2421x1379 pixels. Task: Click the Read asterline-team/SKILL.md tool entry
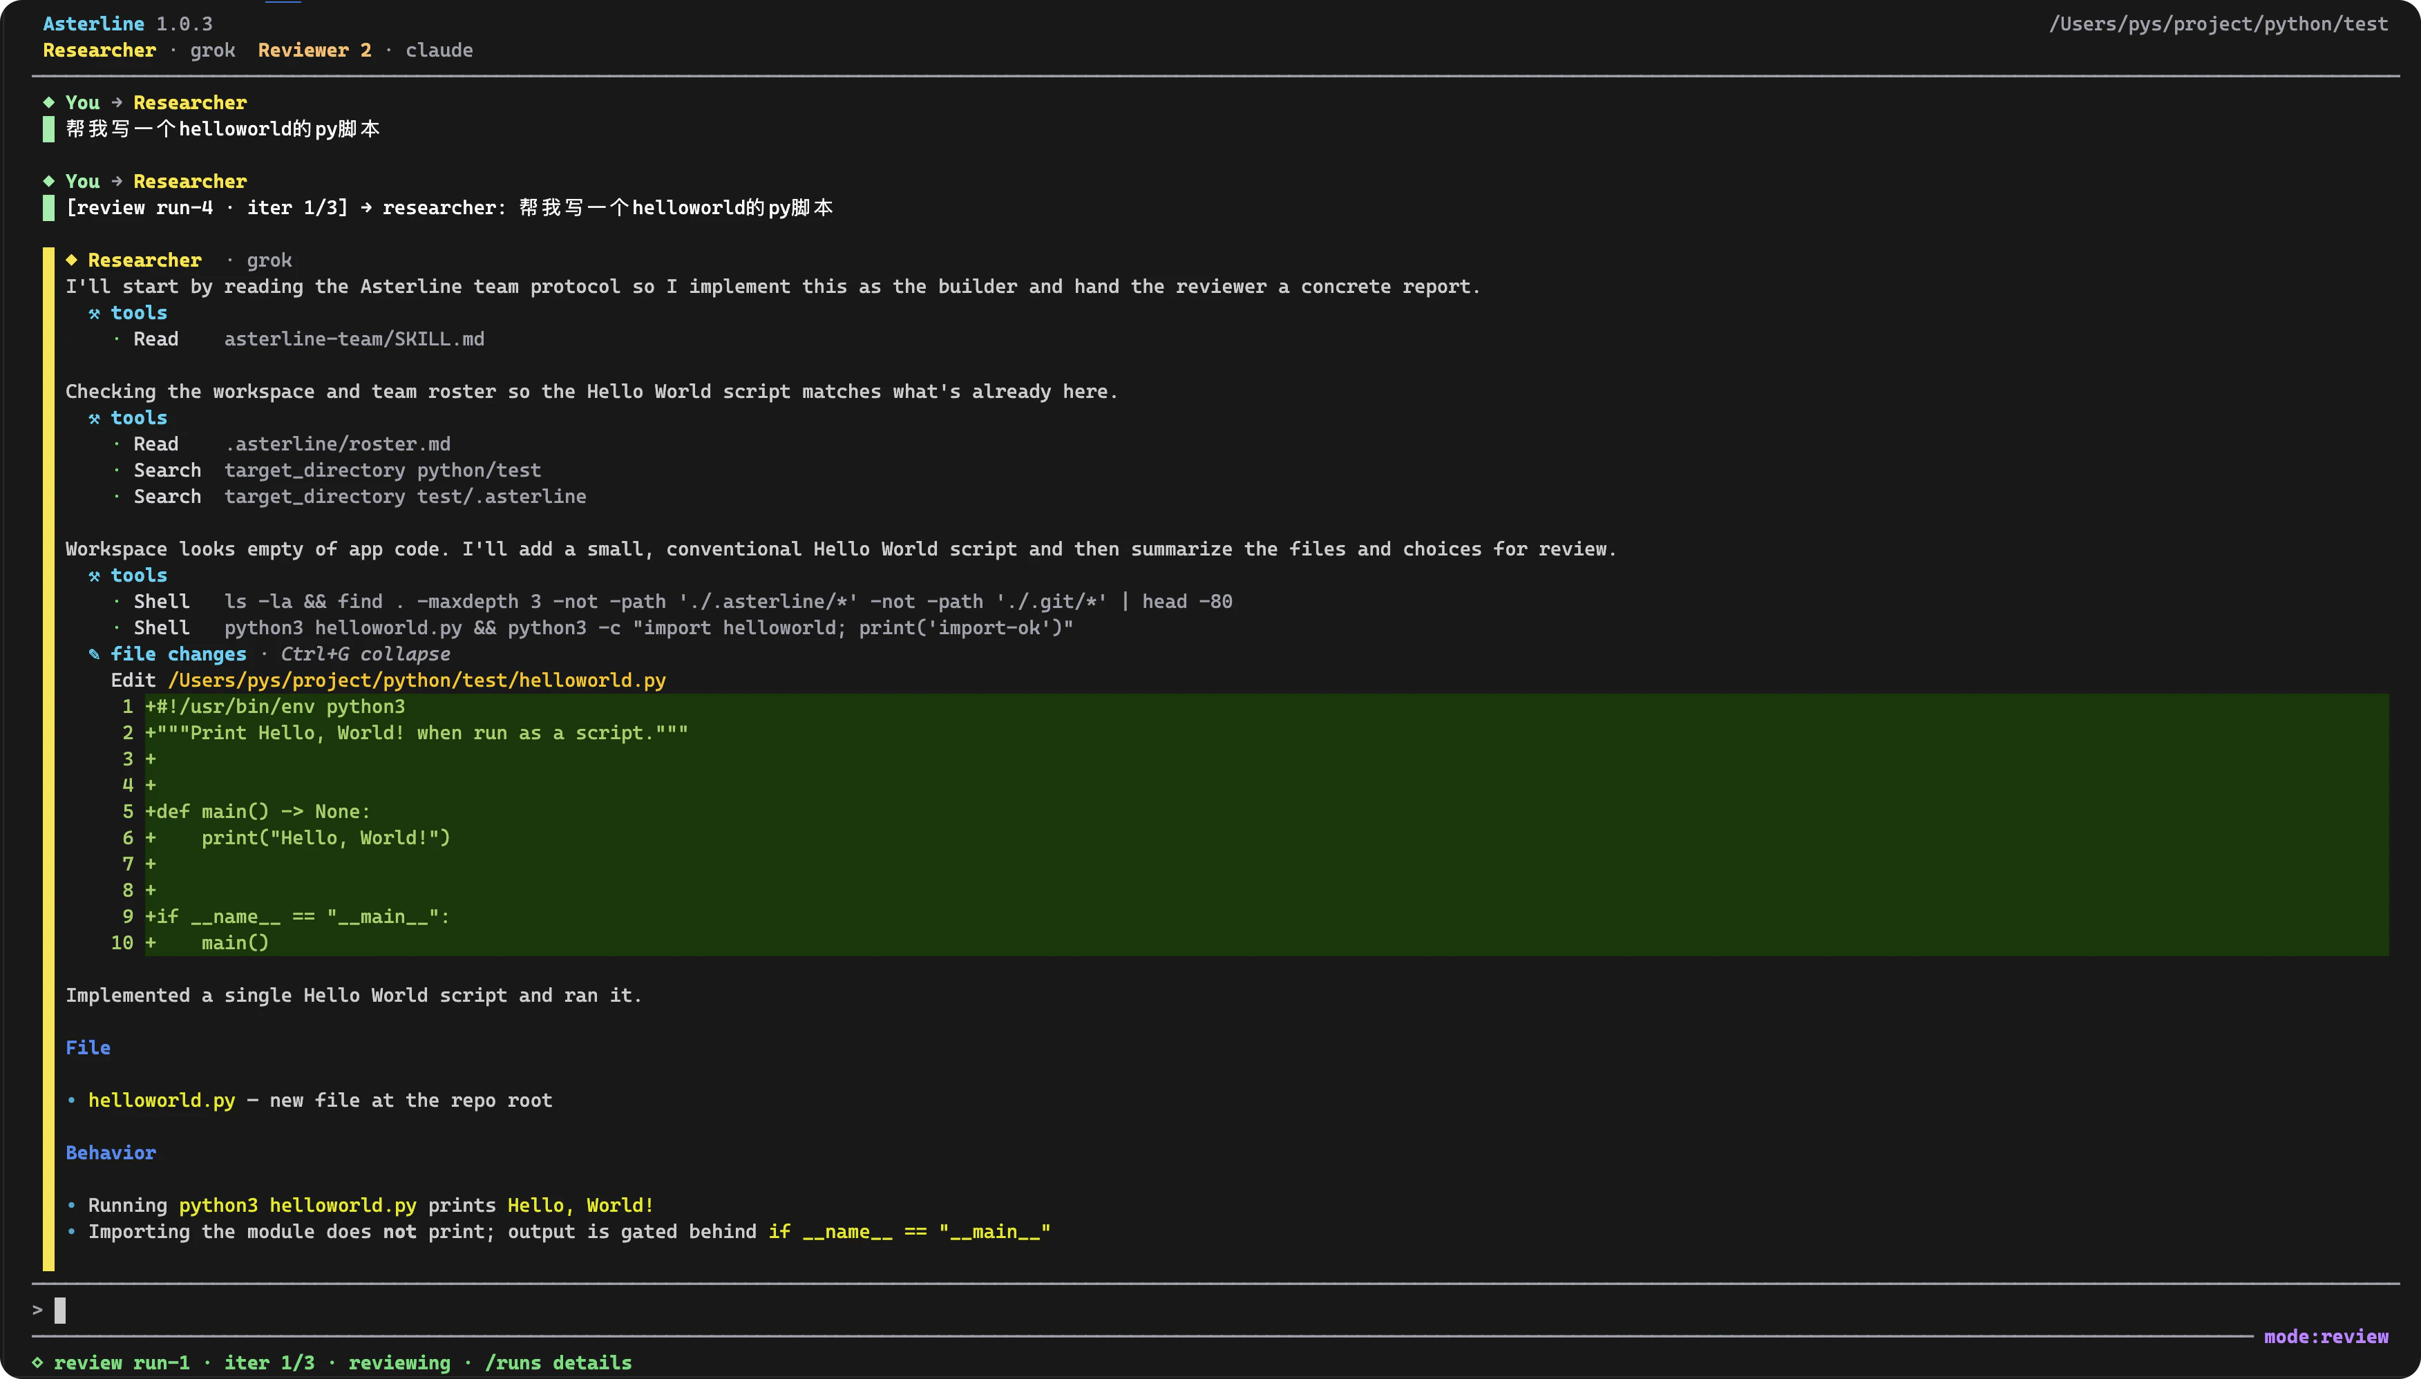(x=309, y=339)
